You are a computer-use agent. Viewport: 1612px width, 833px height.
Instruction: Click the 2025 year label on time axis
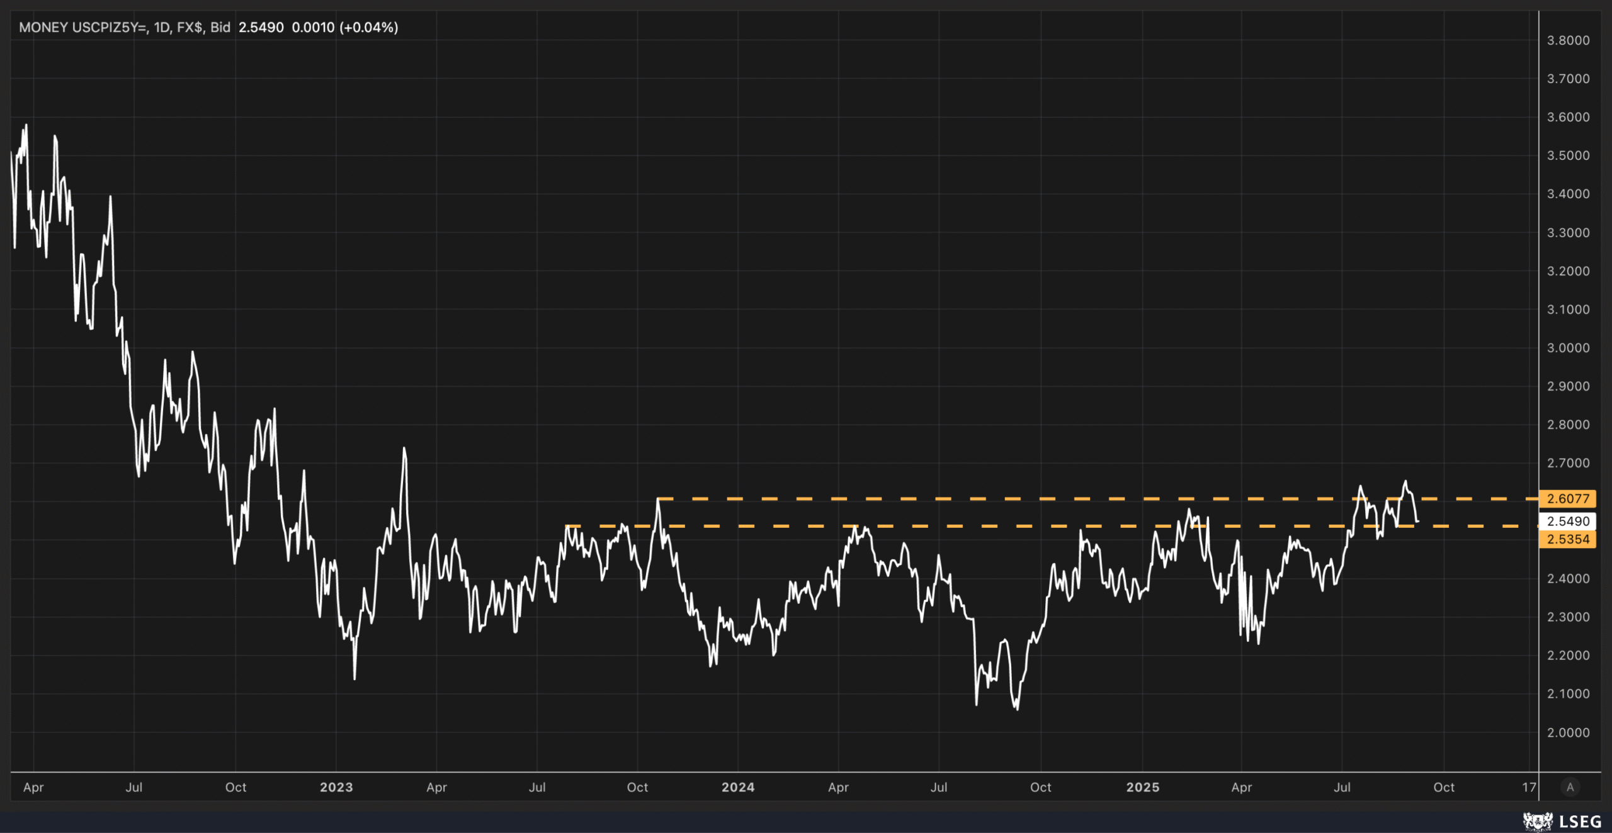pyautogui.click(x=1142, y=787)
